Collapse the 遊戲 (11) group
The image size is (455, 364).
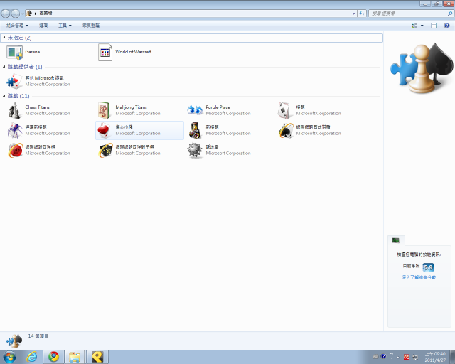pyautogui.click(x=4, y=96)
